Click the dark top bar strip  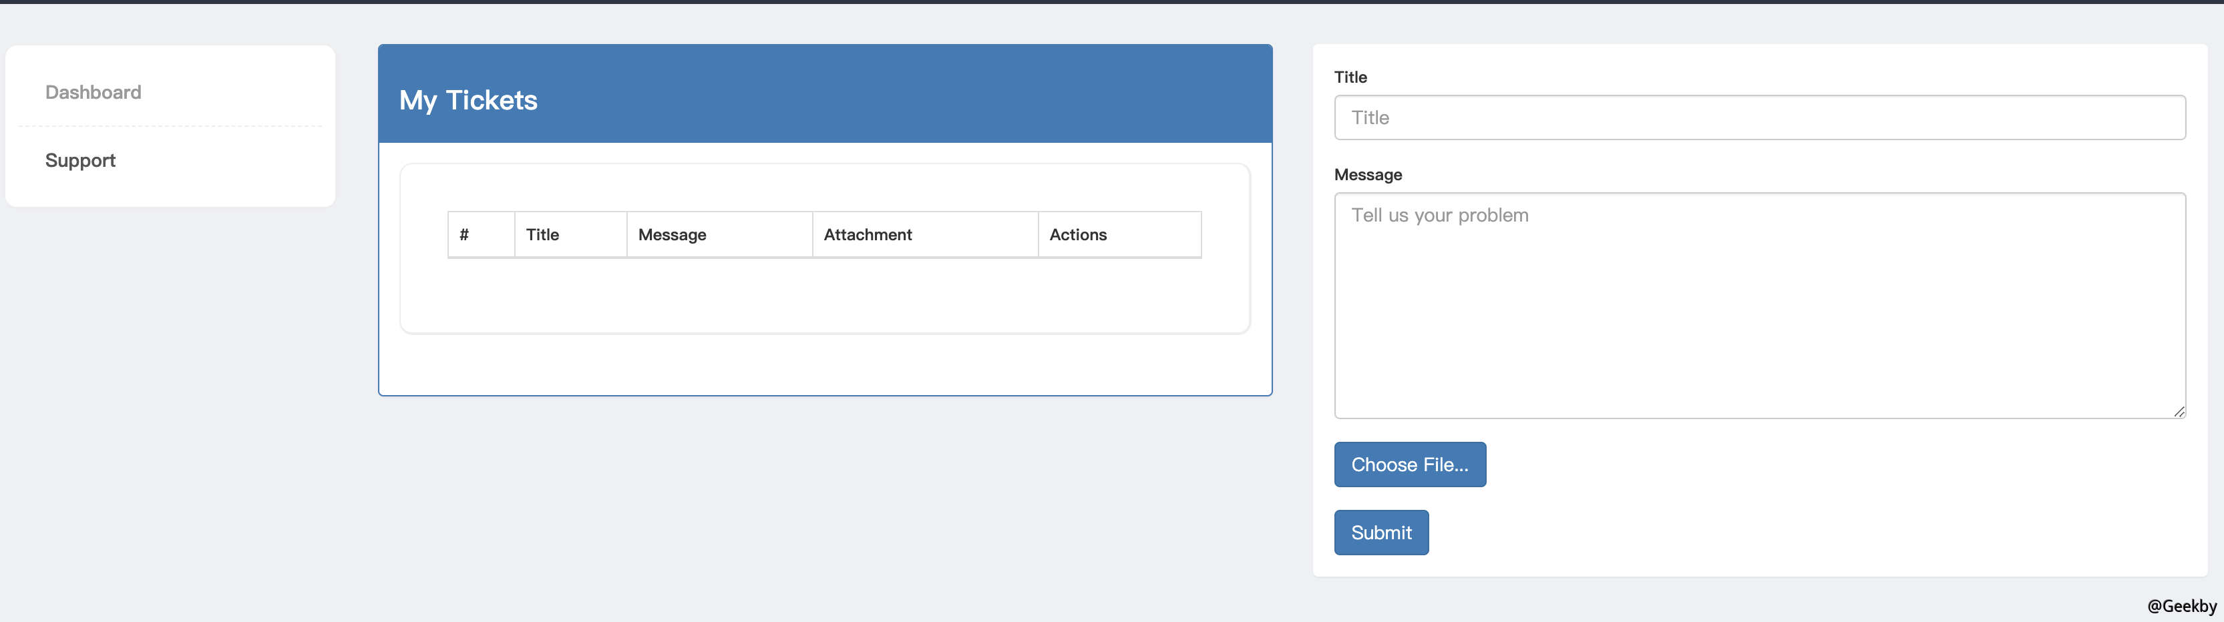coord(1112,2)
